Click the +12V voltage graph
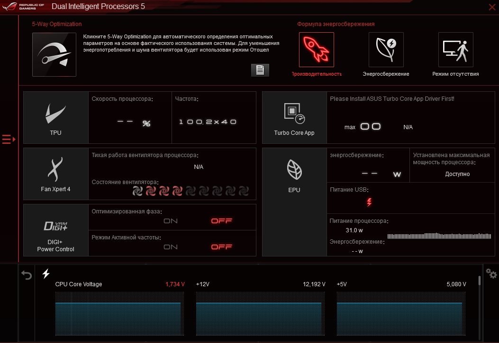The height and width of the screenshot is (343, 499). 260,314
